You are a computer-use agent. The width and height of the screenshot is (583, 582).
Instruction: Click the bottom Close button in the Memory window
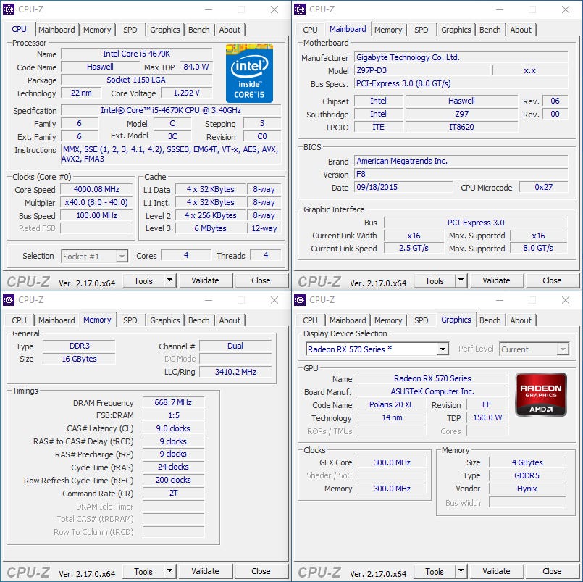pos(261,571)
